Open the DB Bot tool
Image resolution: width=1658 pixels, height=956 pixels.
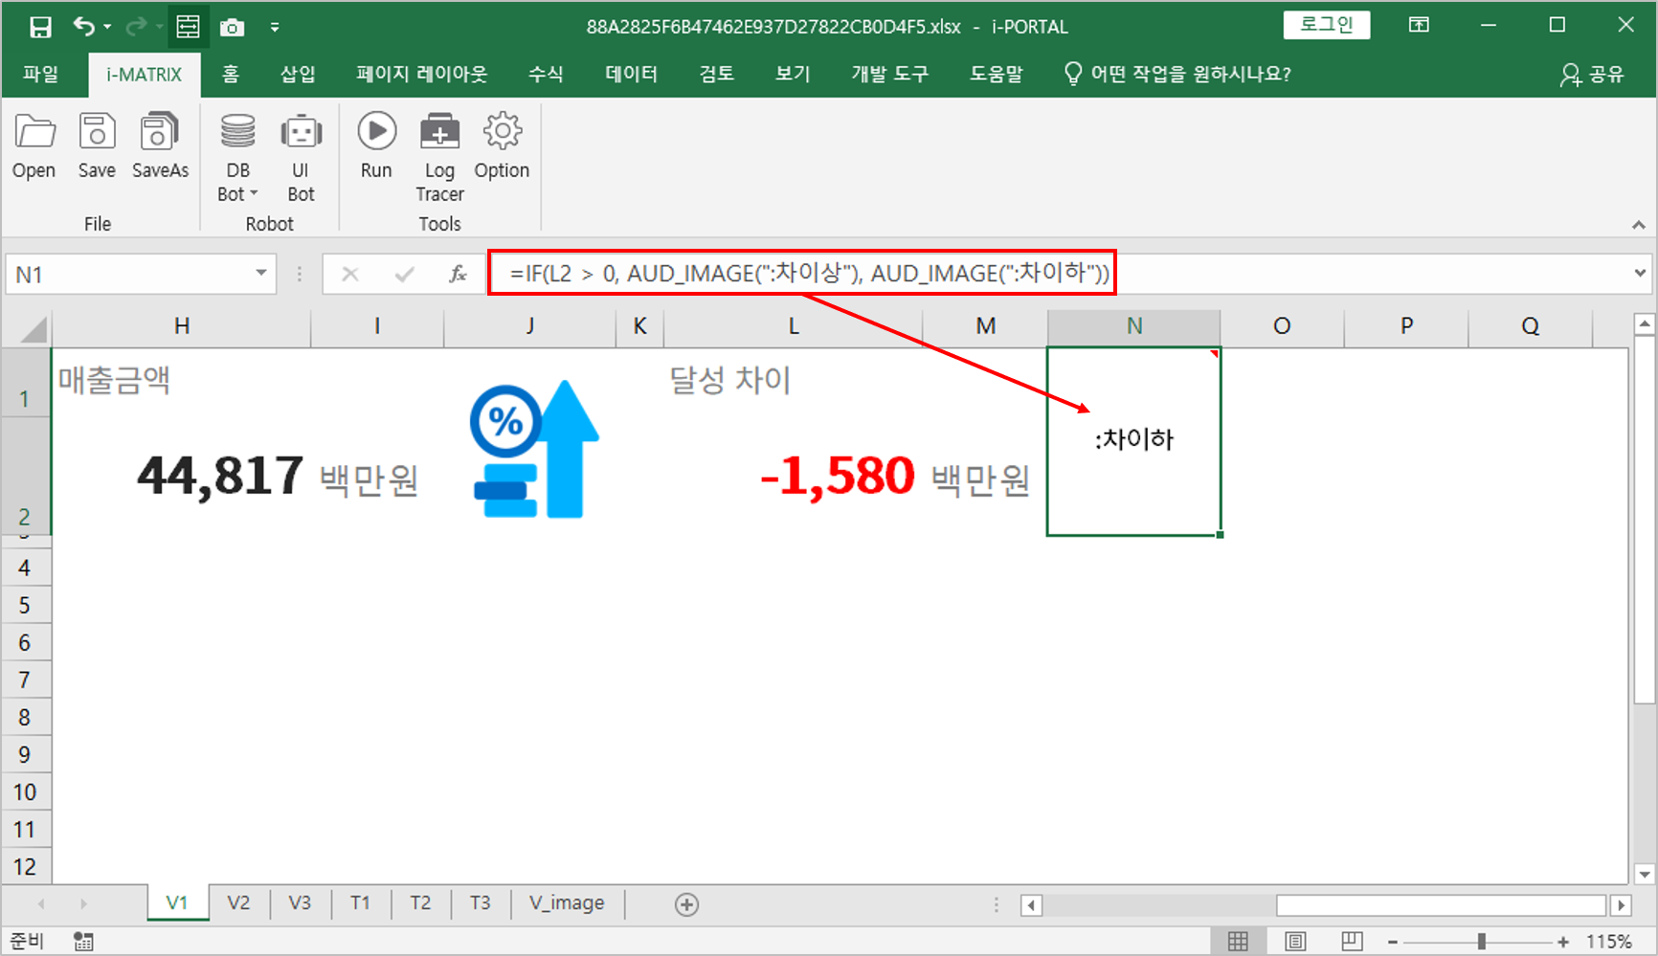237,133
